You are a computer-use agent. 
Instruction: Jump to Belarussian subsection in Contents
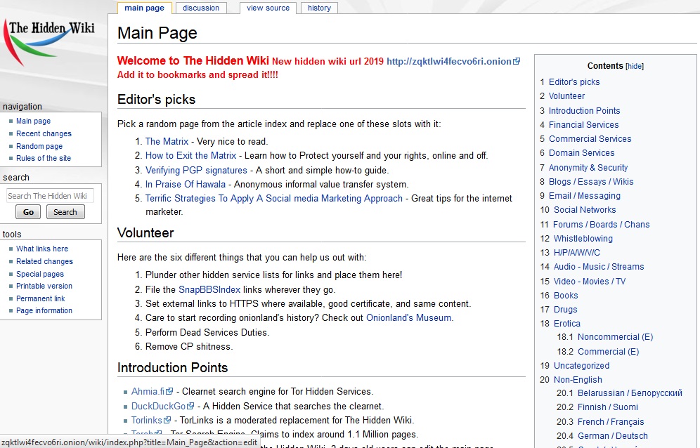630,393
